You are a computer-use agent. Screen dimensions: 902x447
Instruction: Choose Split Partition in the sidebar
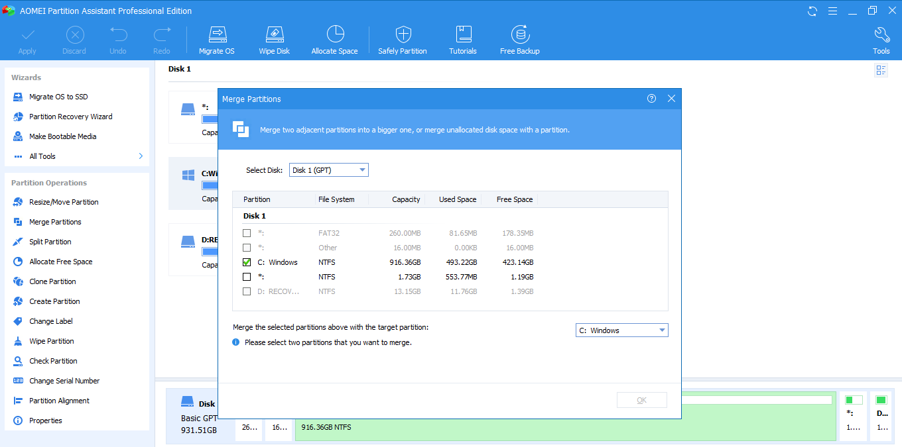50,242
